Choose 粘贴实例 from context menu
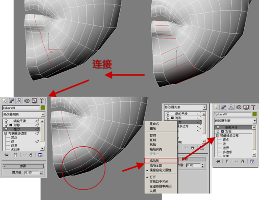Image resolution: width=259 pixels, height=200 pixels. (156, 149)
